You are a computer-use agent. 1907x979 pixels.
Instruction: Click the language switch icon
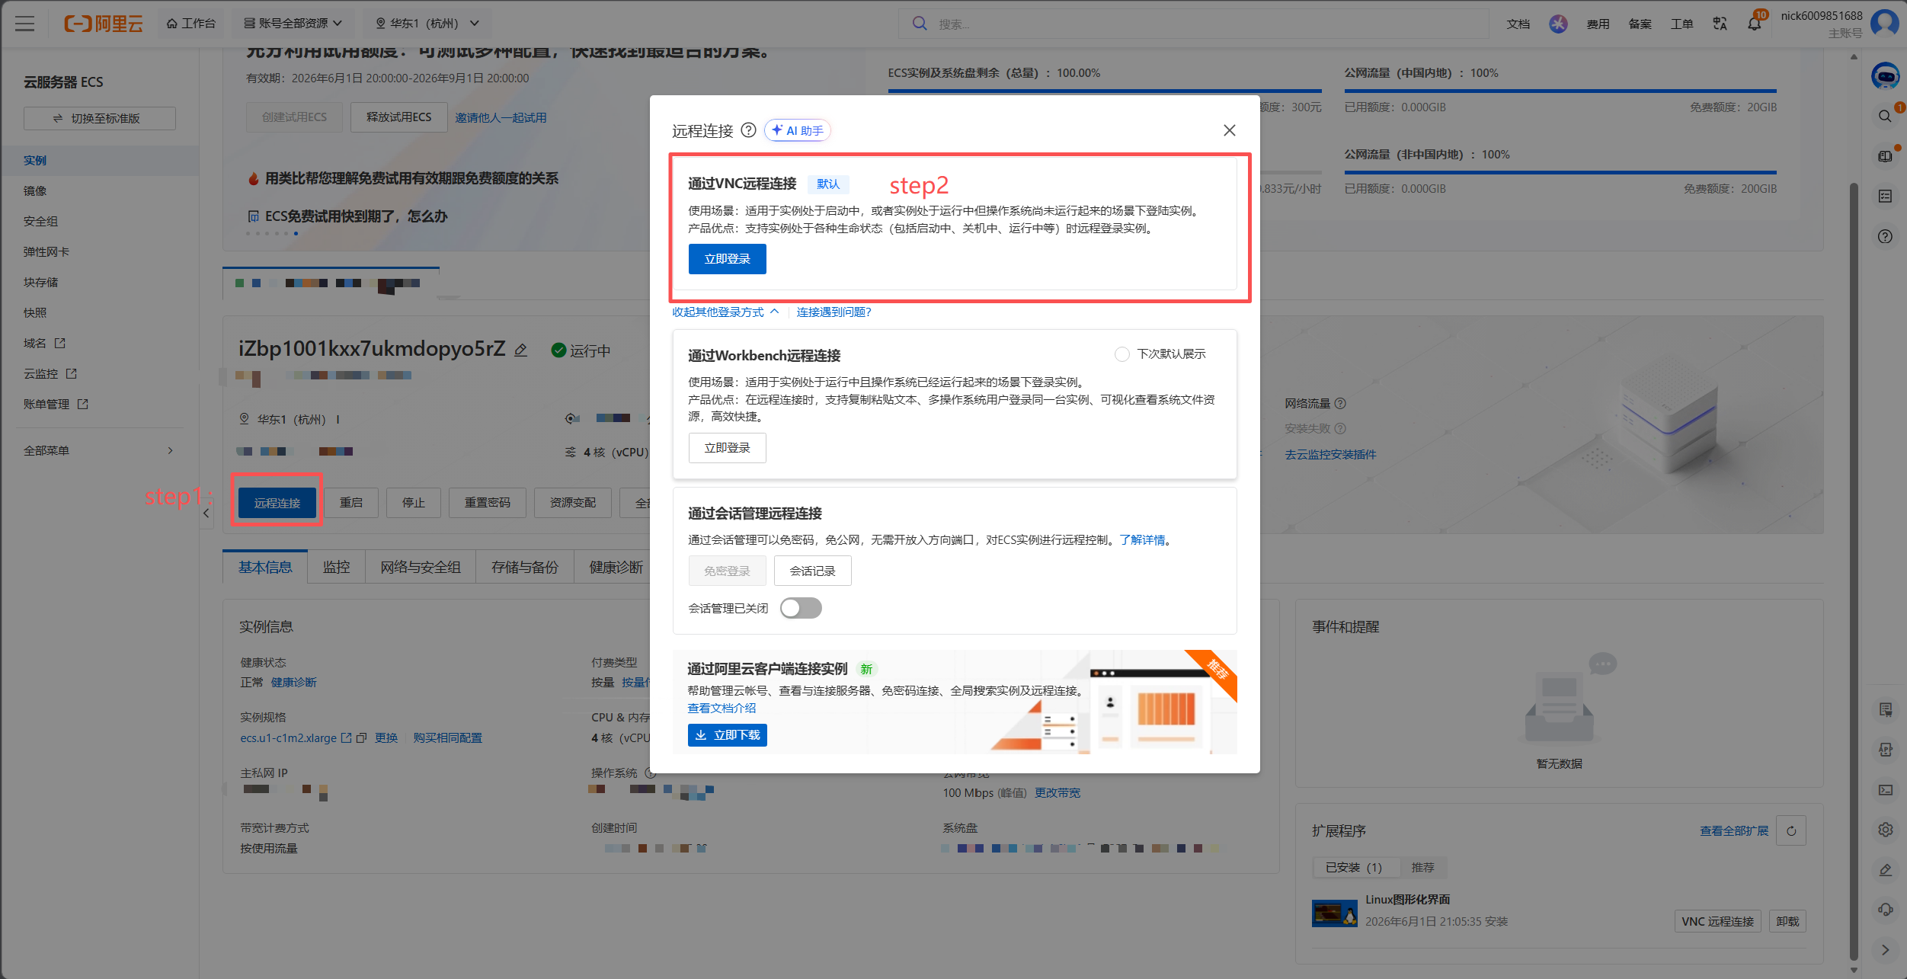1720,24
